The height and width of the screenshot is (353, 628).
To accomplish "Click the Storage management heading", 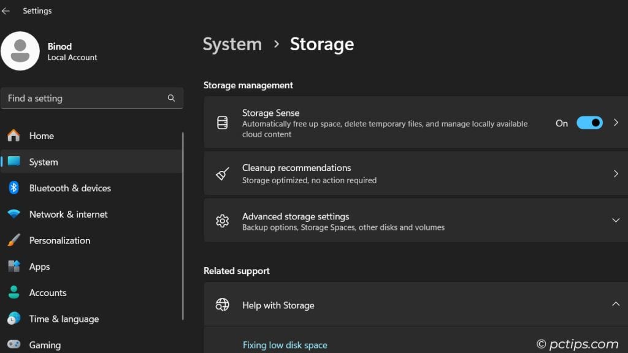I will [x=248, y=85].
